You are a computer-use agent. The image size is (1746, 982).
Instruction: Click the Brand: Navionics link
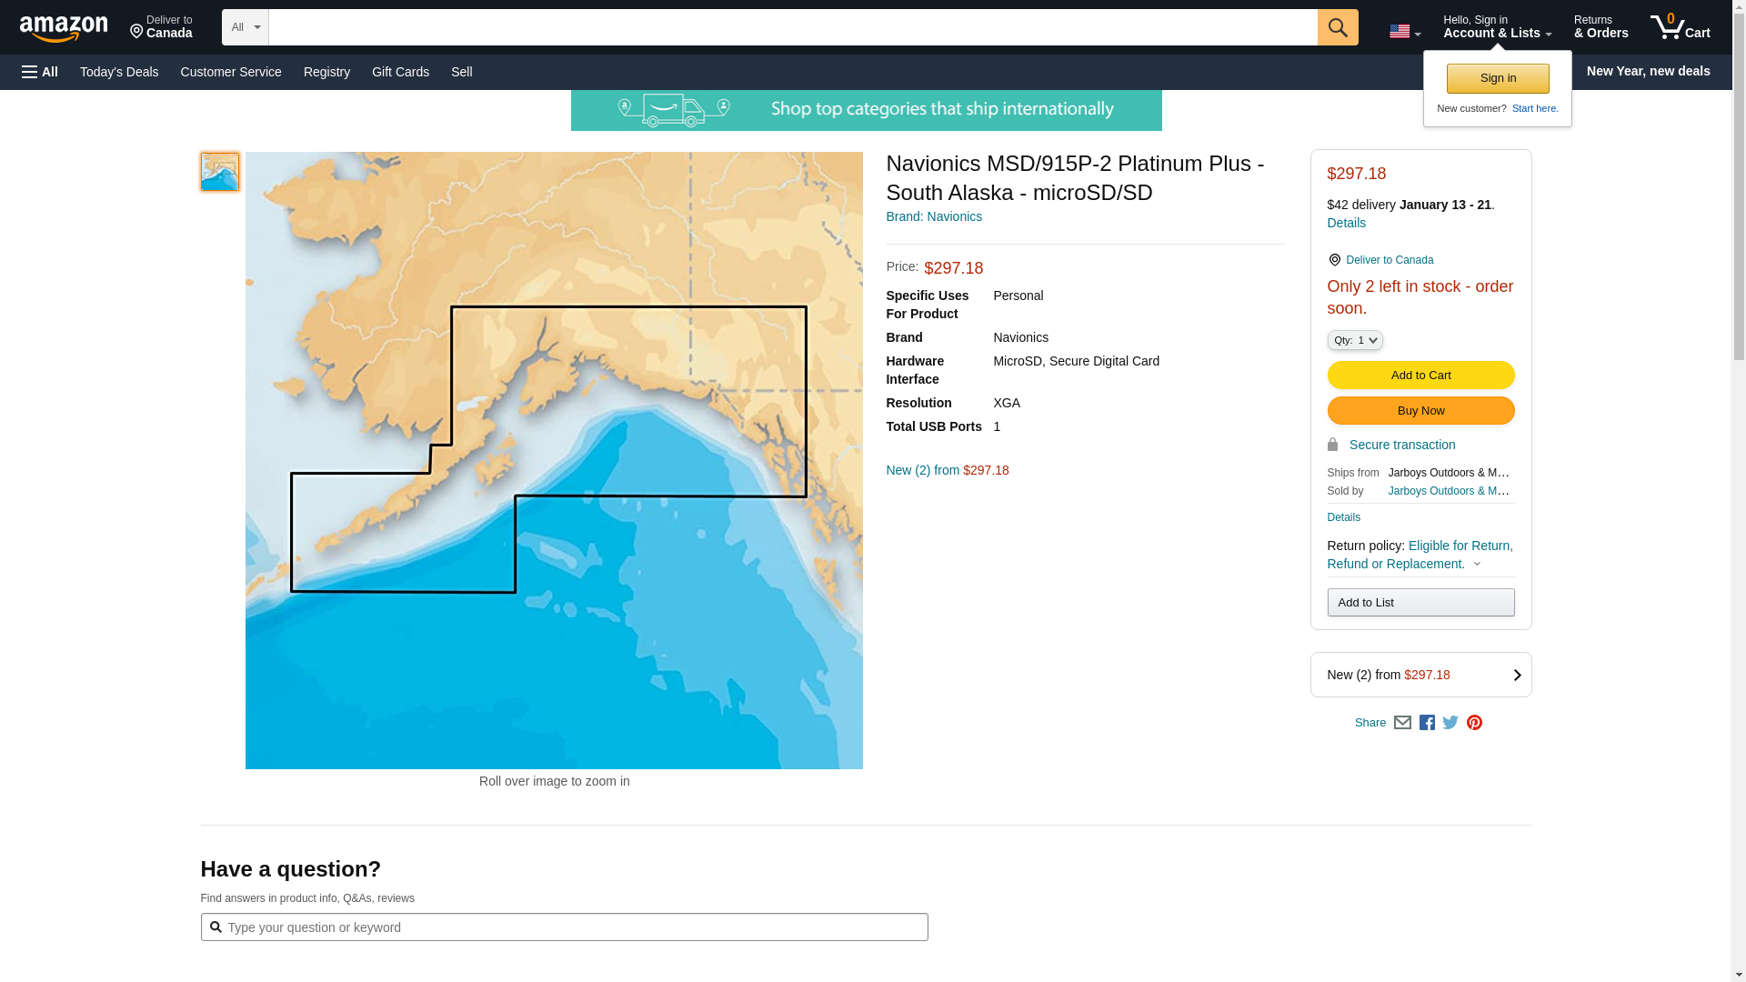[x=934, y=216]
